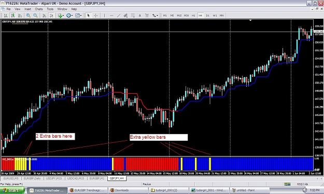
Task: Select the H4 timeframe button
Action: pyautogui.click(x=201, y=16)
